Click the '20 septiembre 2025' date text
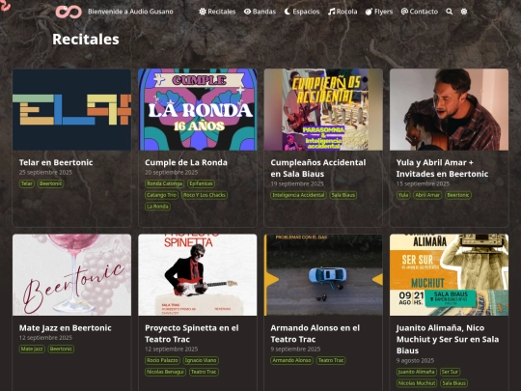This screenshot has height=391, width=521. (171, 172)
